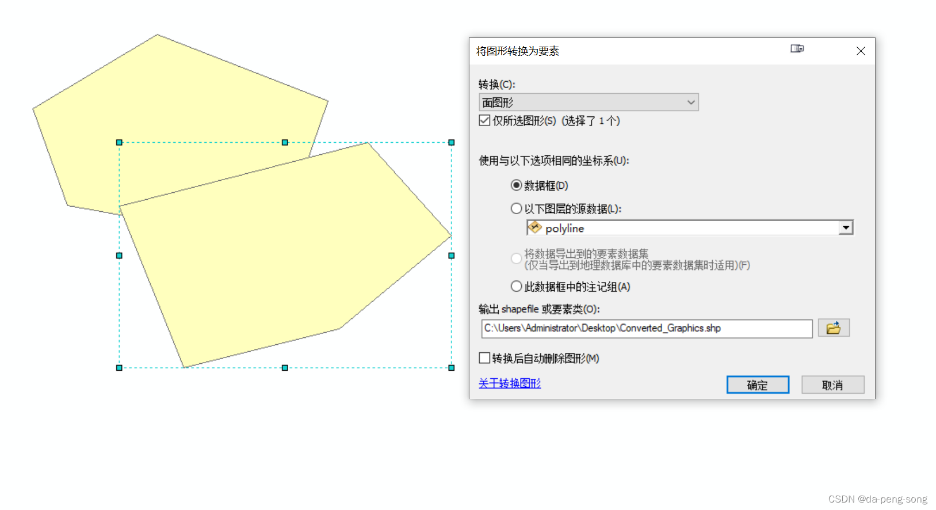
Task: Open the convert graphic type dropdown (面图形)
Action: pyautogui.click(x=589, y=102)
